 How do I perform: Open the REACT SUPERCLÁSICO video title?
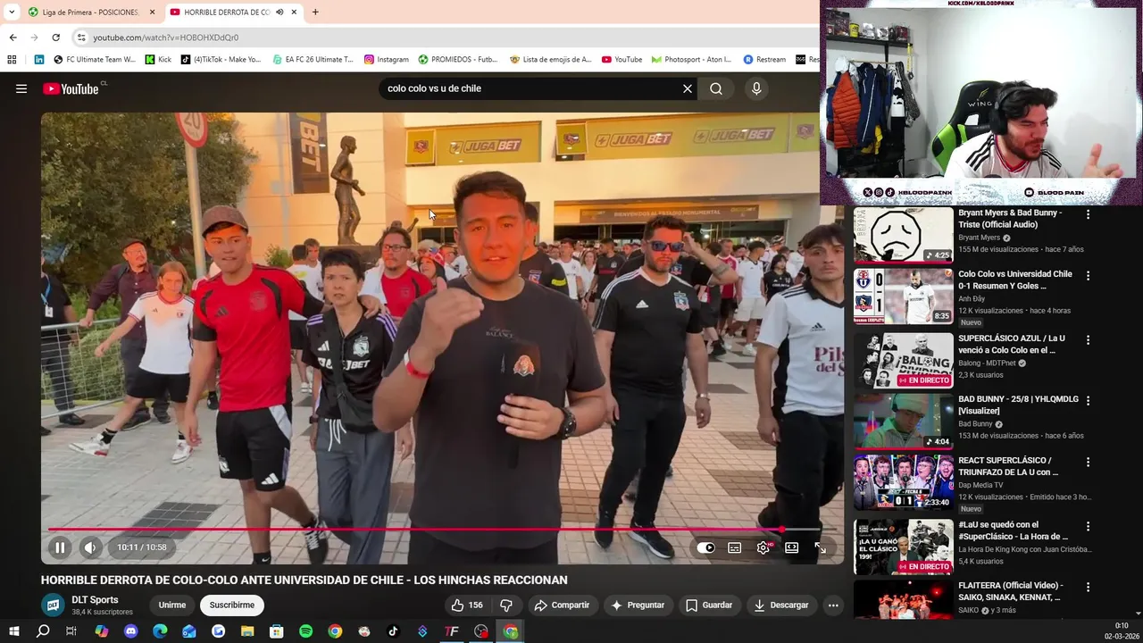click(x=1008, y=466)
